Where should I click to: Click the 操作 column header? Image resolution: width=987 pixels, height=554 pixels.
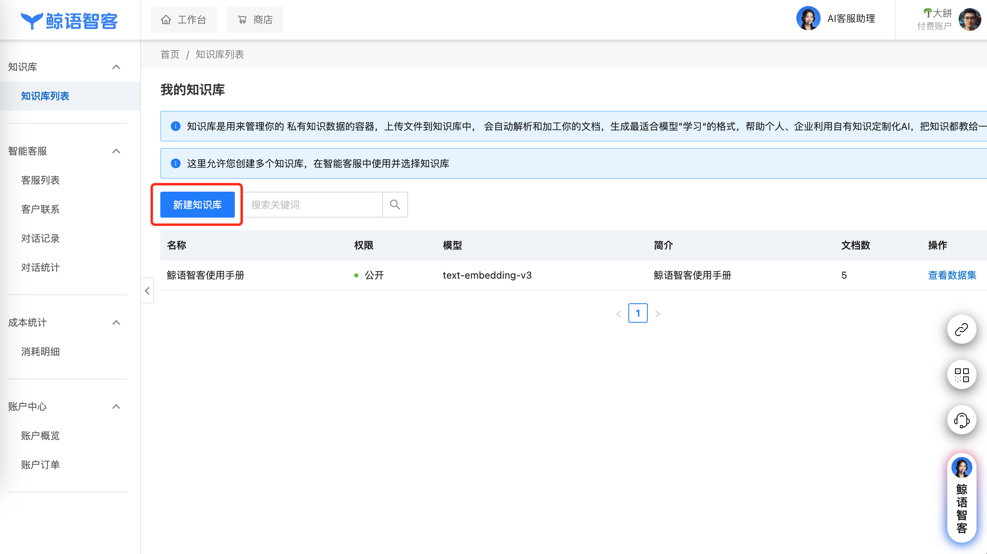(938, 245)
